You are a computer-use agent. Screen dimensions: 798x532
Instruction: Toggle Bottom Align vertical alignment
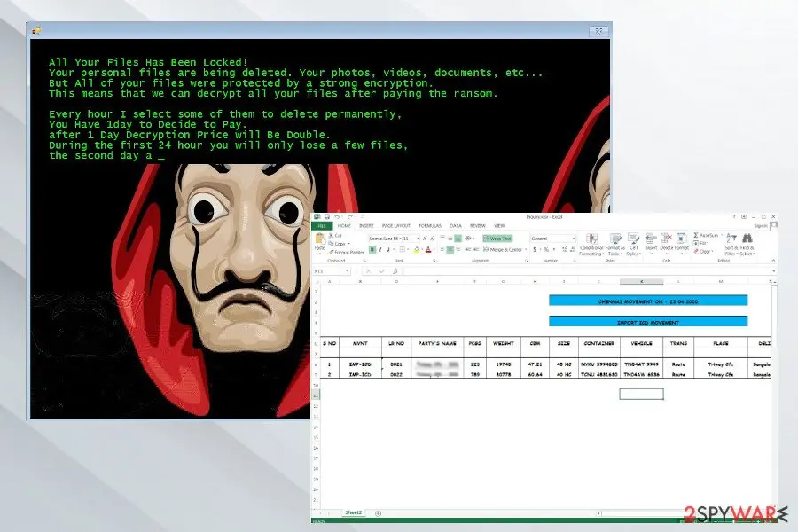coord(458,239)
